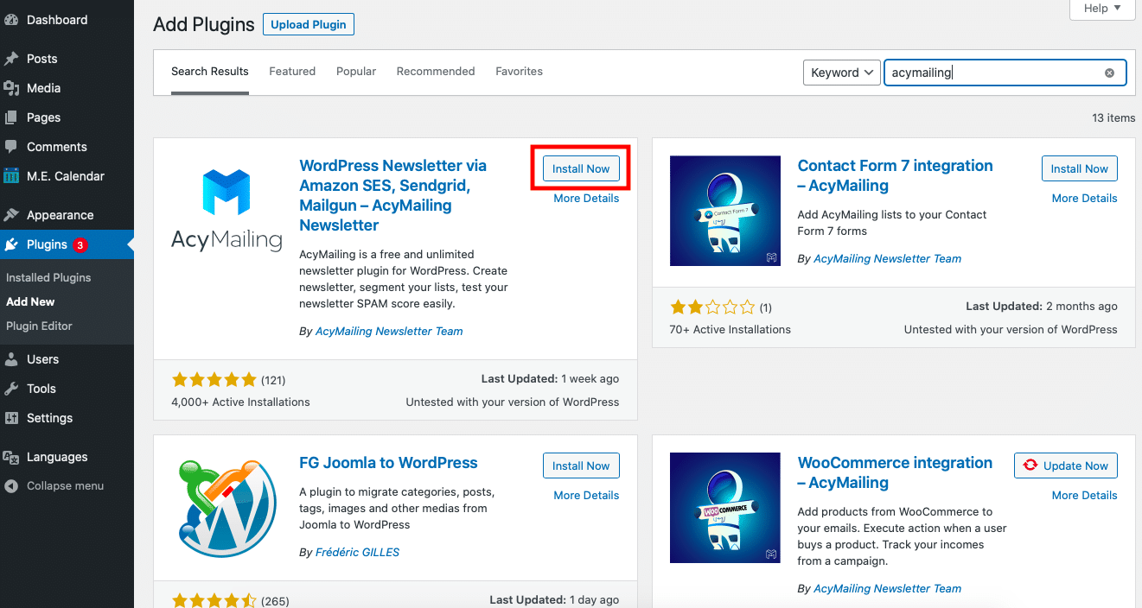This screenshot has width=1142, height=608.
Task: Click the Pages icon in sidebar
Action: [x=11, y=117]
